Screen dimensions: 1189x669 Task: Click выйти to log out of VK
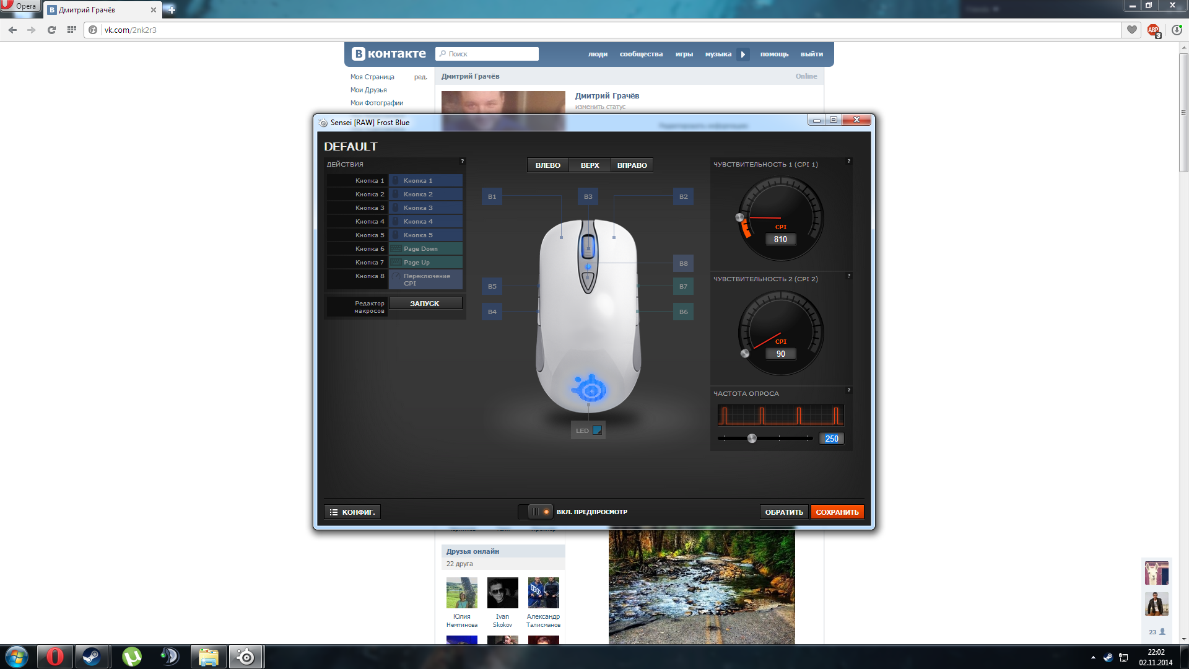click(x=811, y=54)
